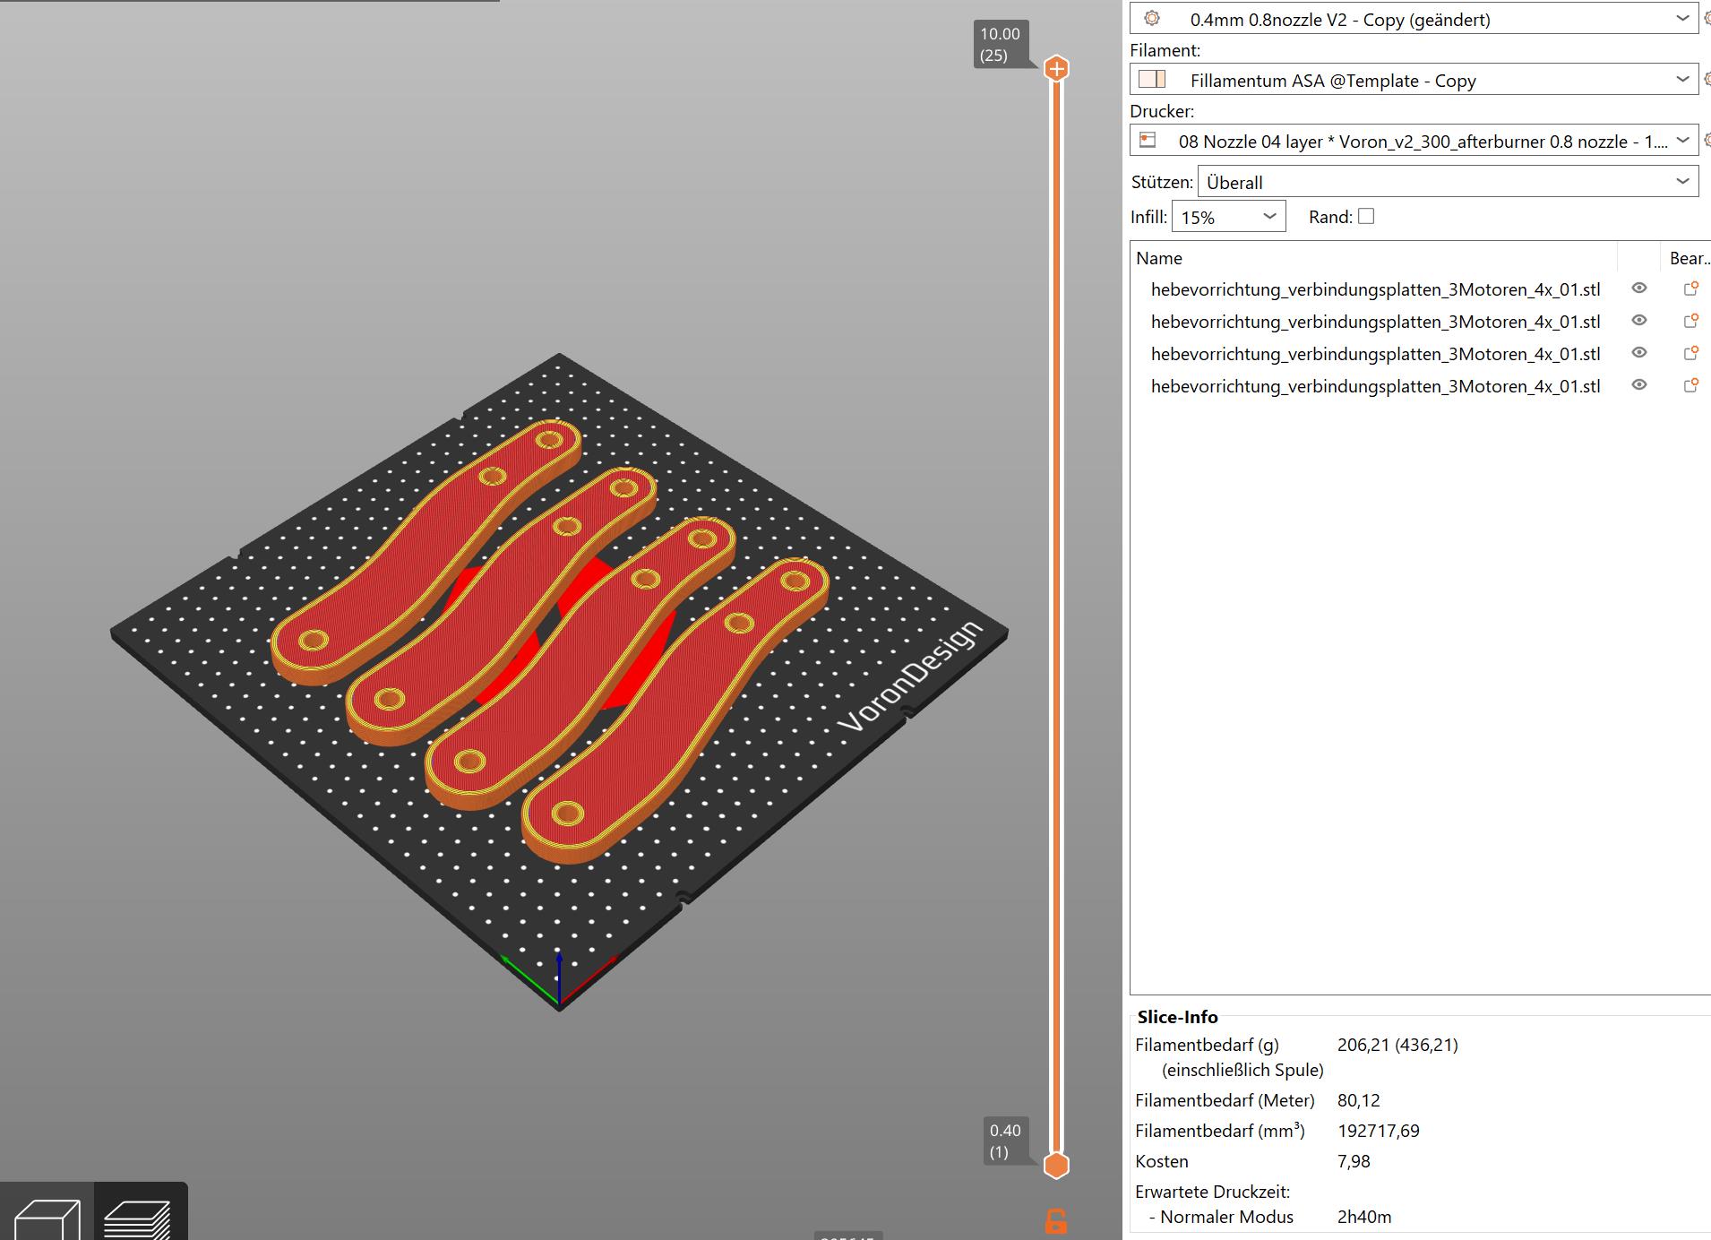The image size is (1711, 1240).
Task: Toggle eye visibility of the third STL object
Action: (1639, 353)
